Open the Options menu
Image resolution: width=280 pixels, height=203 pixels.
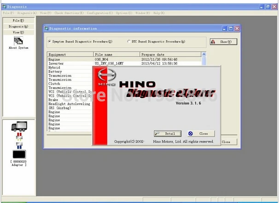pyautogui.click(x=124, y=13)
